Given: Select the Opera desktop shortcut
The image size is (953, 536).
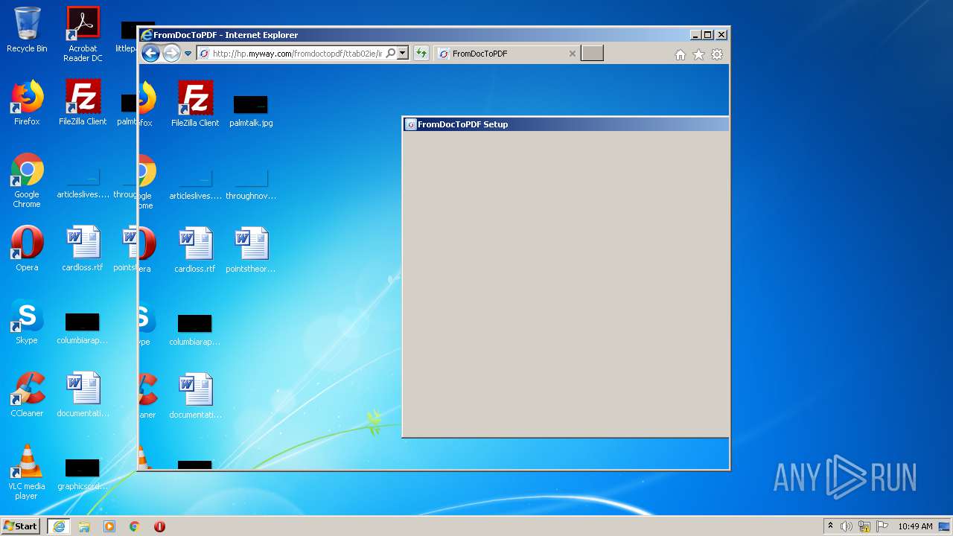Looking at the screenshot, I should click(x=27, y=249).
